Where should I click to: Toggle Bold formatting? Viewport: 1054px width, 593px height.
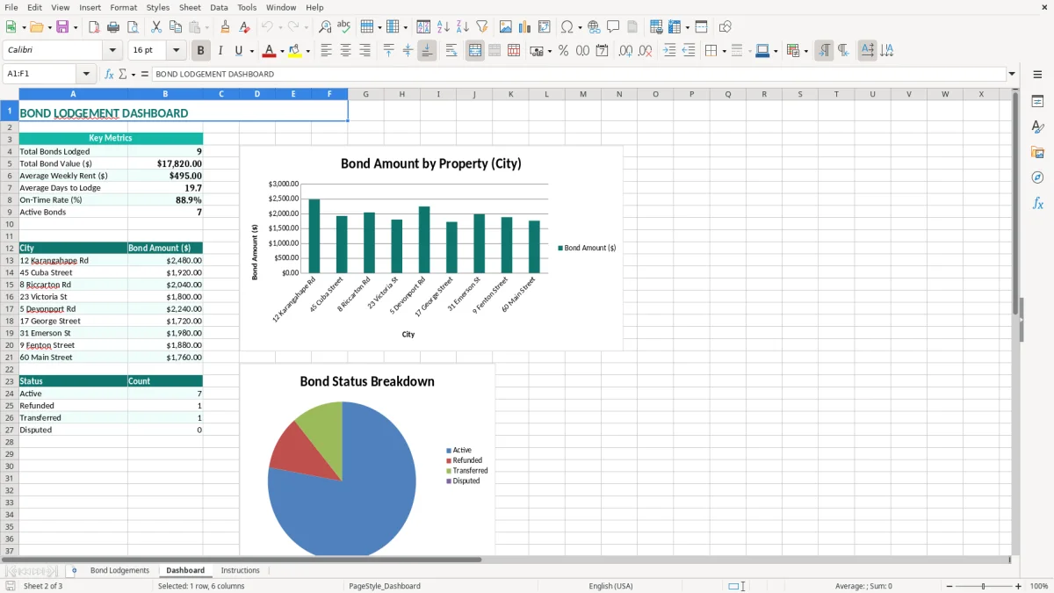tap(200, 51)
